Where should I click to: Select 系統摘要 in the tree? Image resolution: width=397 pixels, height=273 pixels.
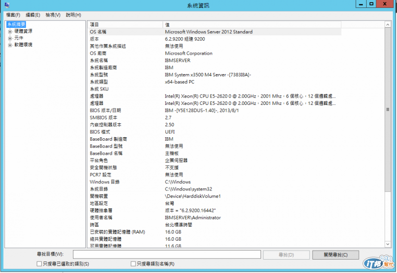tap(16, 24)
